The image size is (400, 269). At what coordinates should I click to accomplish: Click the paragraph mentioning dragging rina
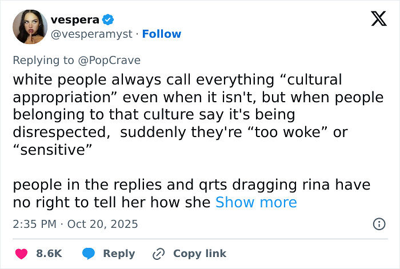pyautogui.click(x=114, y=193)
